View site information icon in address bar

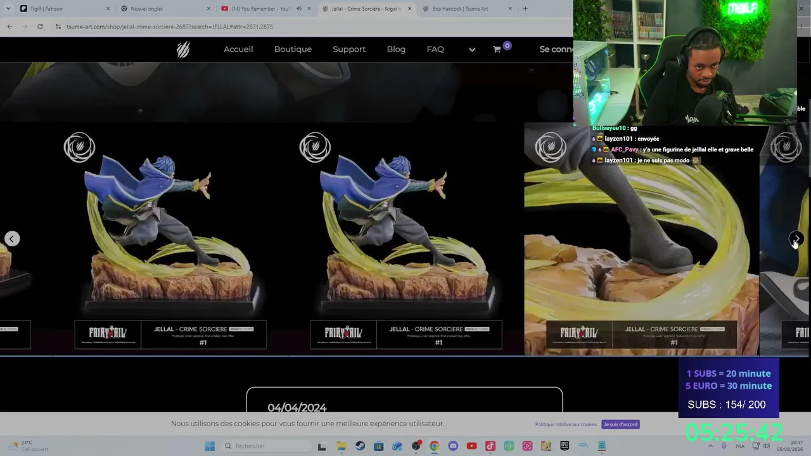click(x=58, y=27)
